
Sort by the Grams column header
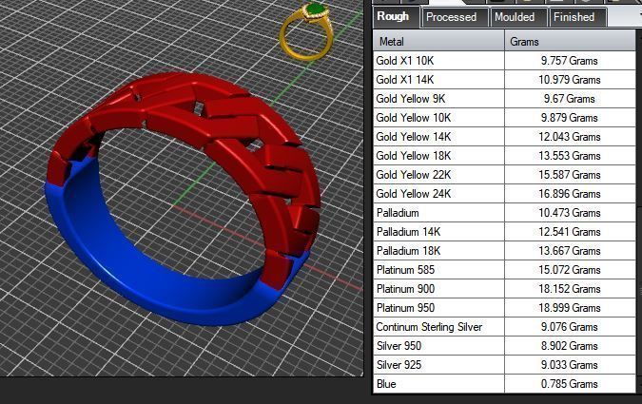point(570,41)
